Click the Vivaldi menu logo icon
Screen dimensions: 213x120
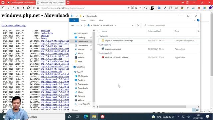point(3,2)
